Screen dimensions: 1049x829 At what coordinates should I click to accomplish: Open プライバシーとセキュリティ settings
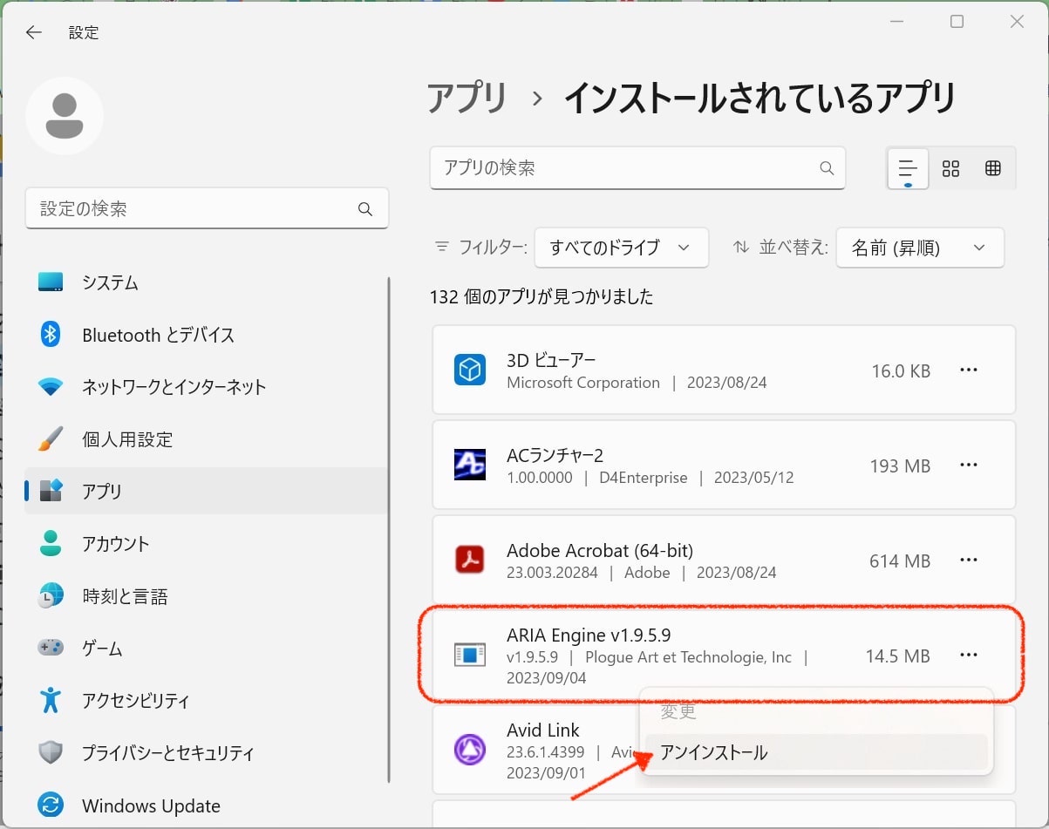point(207,753)
